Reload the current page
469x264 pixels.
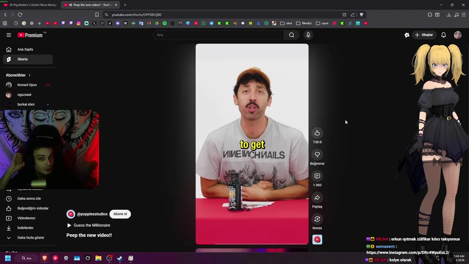point(20,15)
